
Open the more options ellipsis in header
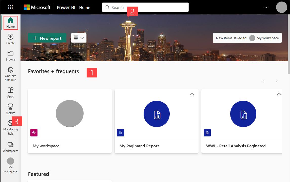pos(266,7)
